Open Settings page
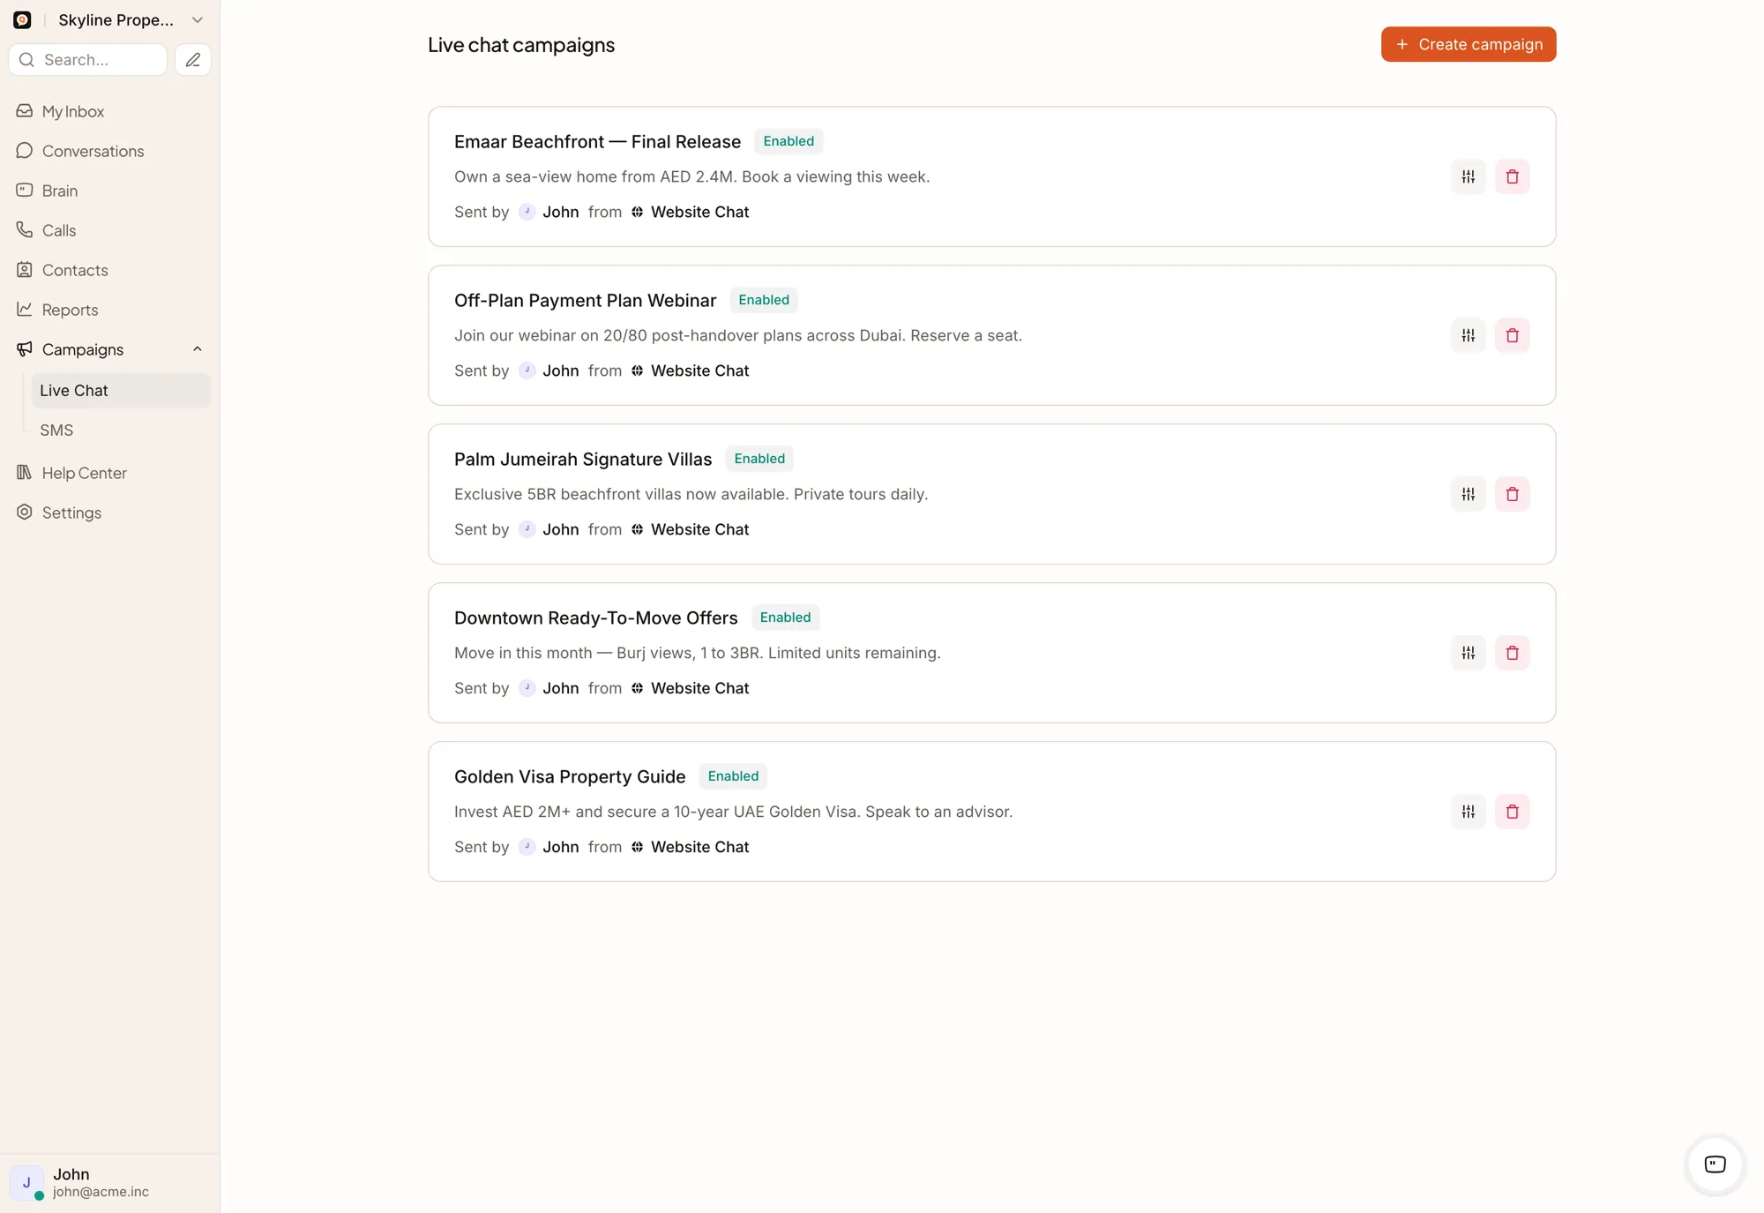The width and height of the screenshot is (1764, 1213). 109,513
